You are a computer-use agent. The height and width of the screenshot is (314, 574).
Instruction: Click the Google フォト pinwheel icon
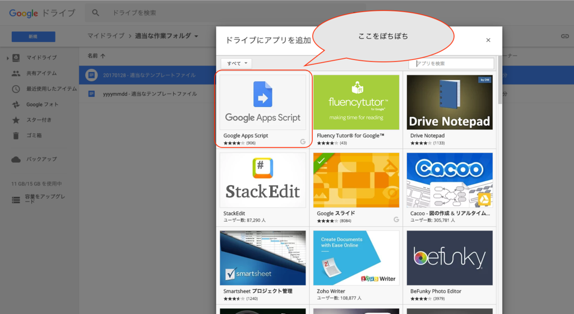point(16,105)
